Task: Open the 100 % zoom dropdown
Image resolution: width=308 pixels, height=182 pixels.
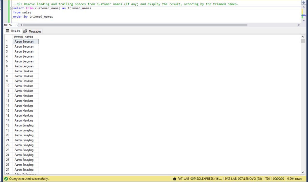Action: [17, 25]
